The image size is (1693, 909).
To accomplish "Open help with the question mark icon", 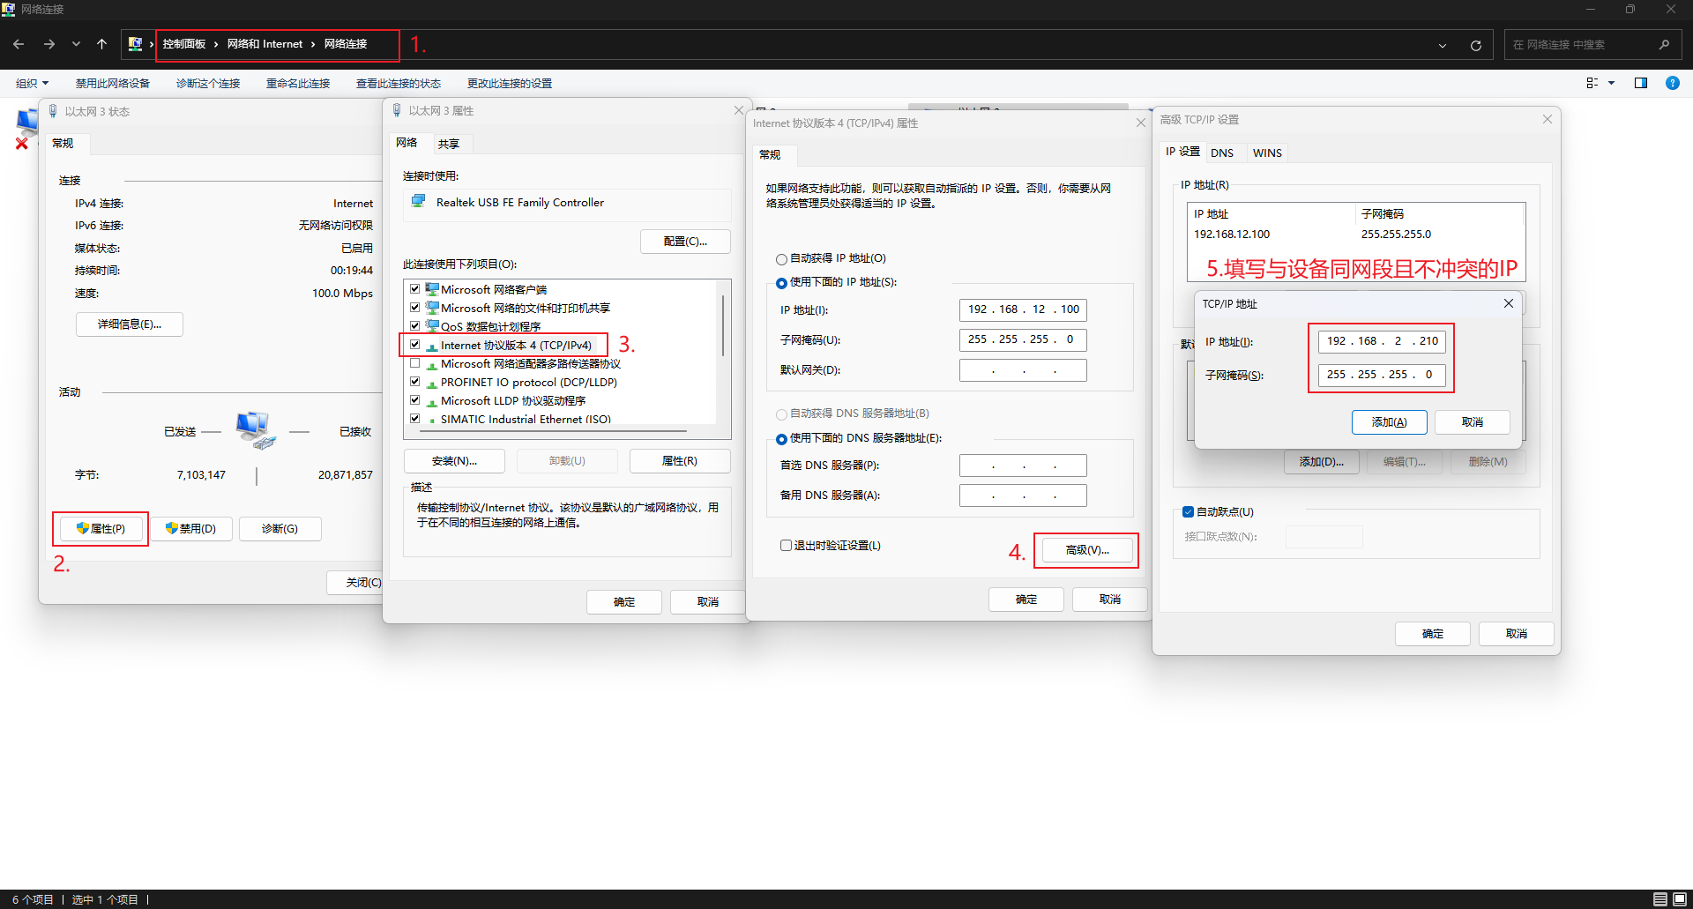I will click(1672, 83).
